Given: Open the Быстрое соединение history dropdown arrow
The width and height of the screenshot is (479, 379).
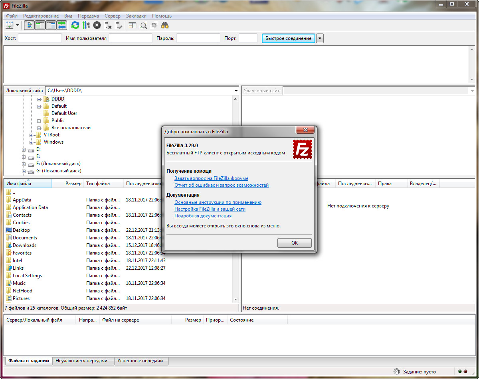Looking at the screenshot, I should [x=320, y=38].
